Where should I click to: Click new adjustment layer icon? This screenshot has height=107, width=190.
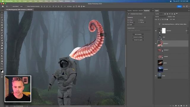[x=179, y=106]
